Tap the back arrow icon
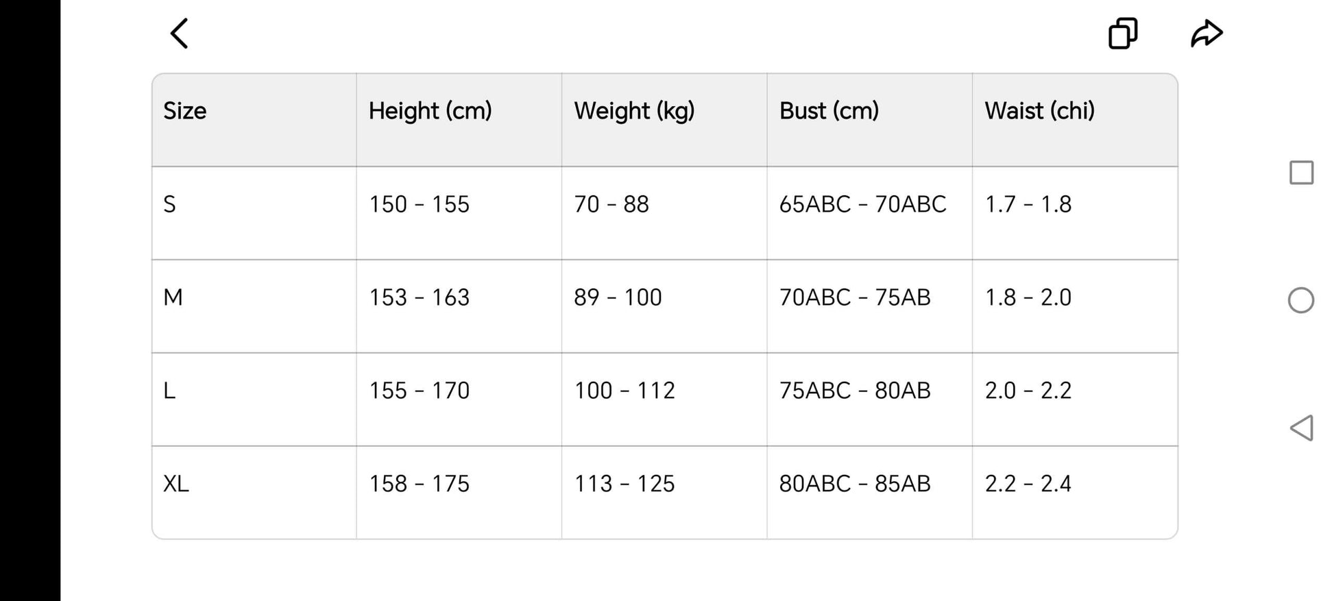 point(179,34)
